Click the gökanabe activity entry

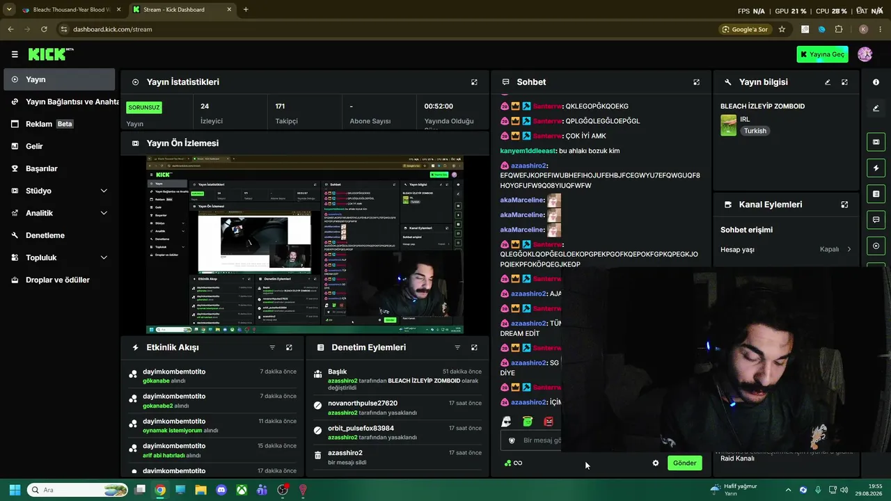pos(214,376)
